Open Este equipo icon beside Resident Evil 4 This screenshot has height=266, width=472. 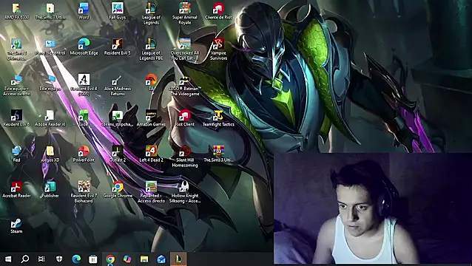tap(50, 83)
